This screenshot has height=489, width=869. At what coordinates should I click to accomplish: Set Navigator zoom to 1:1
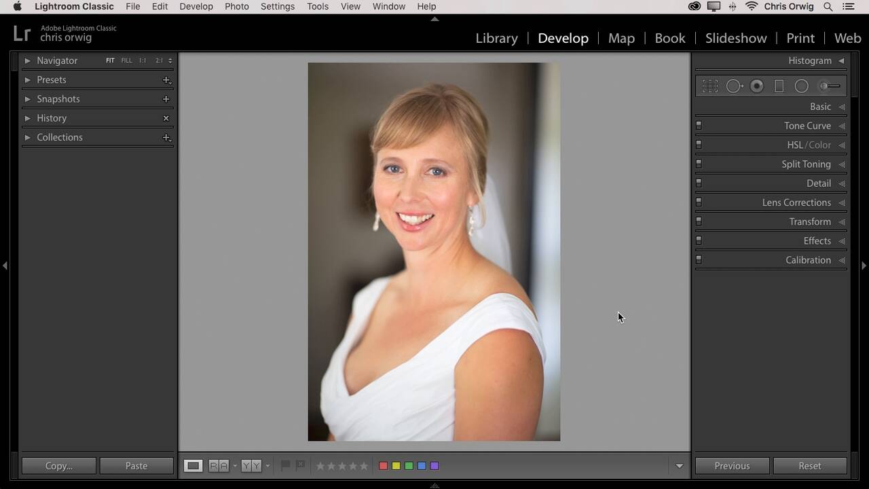(143, 60)
